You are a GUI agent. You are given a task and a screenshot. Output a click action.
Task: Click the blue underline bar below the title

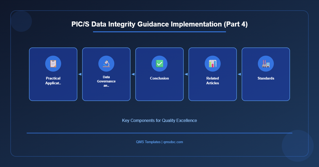pos(159,32)
